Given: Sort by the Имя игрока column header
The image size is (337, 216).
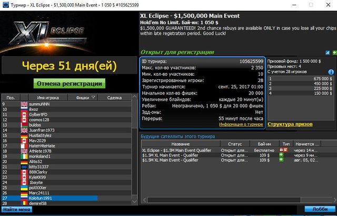Looking at the screenshot, I should click(x=48, y=98).
